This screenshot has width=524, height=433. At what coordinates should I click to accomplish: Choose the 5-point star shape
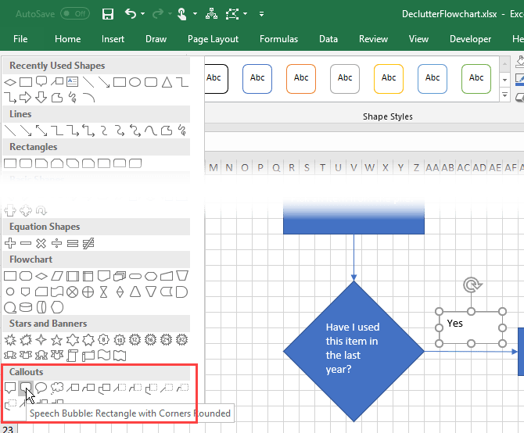tap(57, 340)
